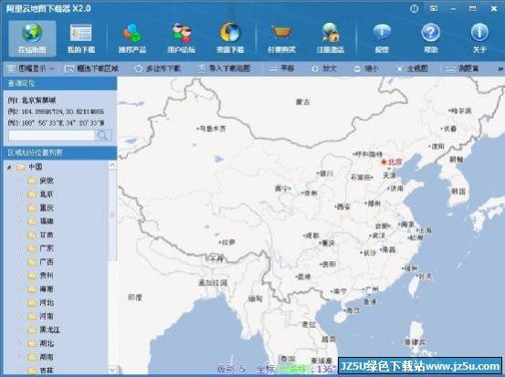Switch to 全视图 full extent view
This screenshot has width=505, height=377.
pyautogui.click(x=412, y=68)
